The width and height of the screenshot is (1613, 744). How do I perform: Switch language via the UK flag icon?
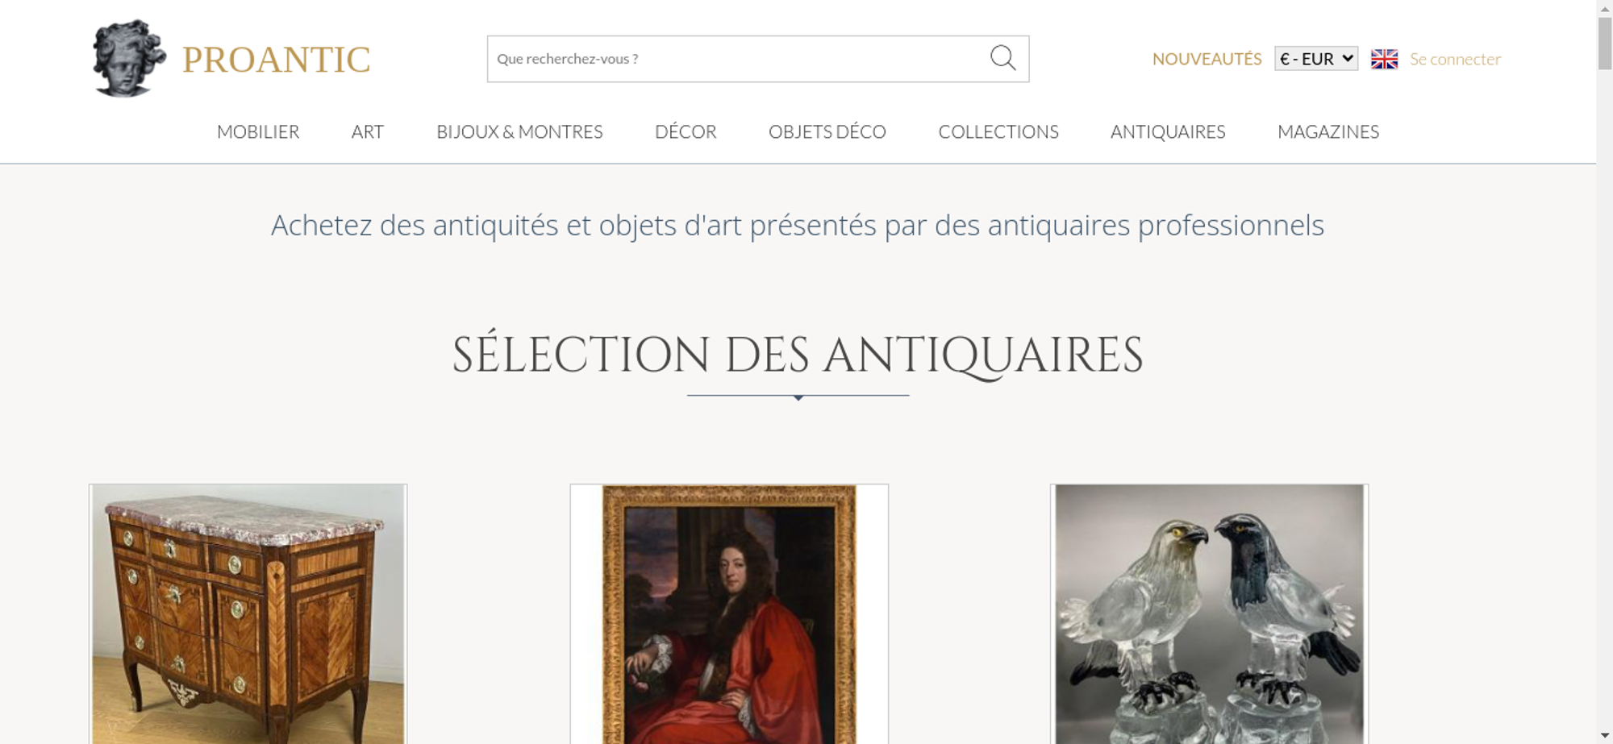pos(1384,59)
